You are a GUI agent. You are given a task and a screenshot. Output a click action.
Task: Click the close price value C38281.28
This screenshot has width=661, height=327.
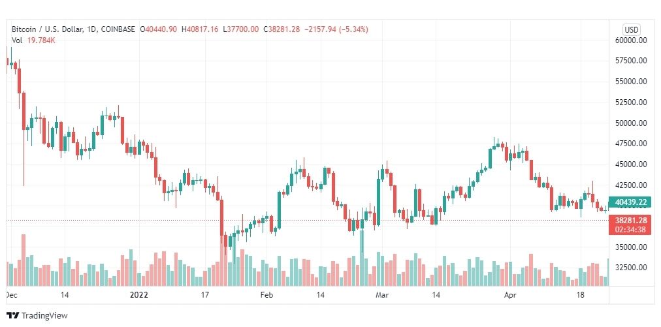coord(281,29)
